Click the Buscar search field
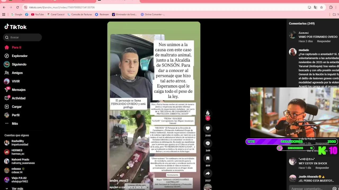The width and height of the screenshot is (339, 190). pos(23,37)
